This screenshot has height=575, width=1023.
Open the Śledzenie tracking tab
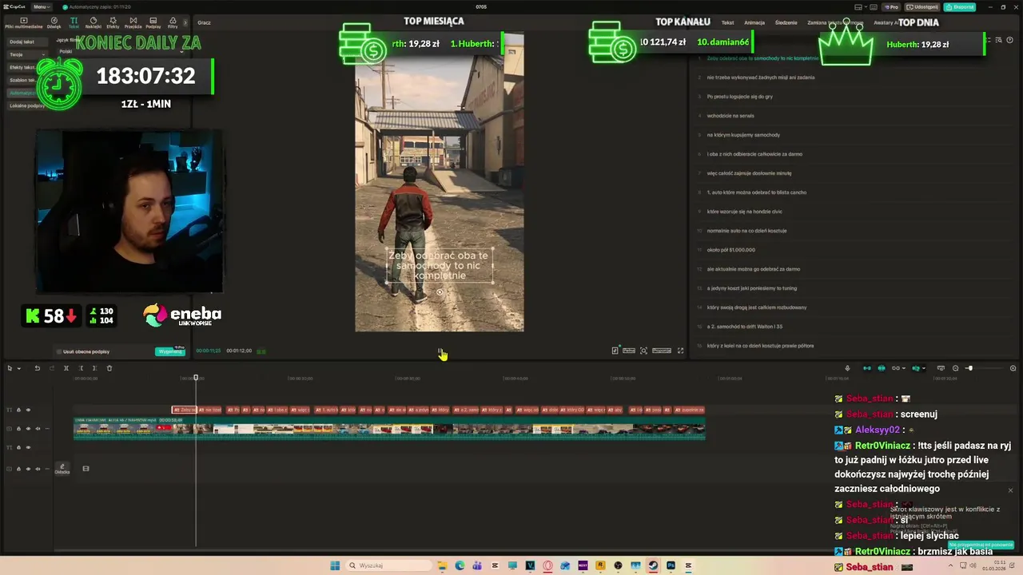(786, 22)
